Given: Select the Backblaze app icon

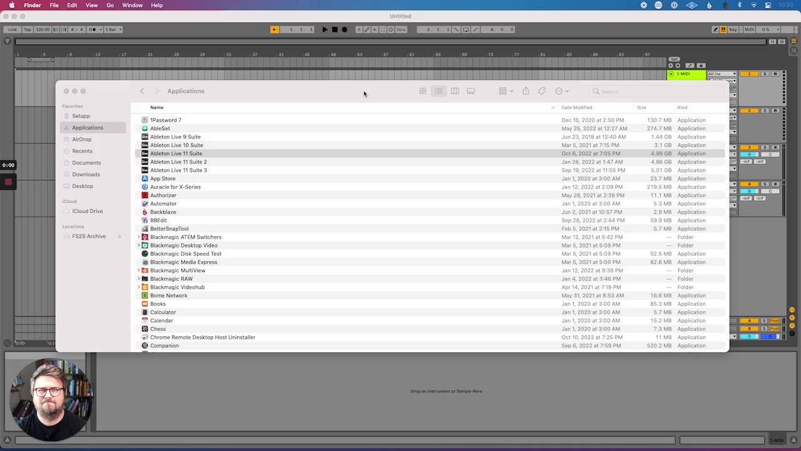Looking at the screenshot, I should [145, 212].
